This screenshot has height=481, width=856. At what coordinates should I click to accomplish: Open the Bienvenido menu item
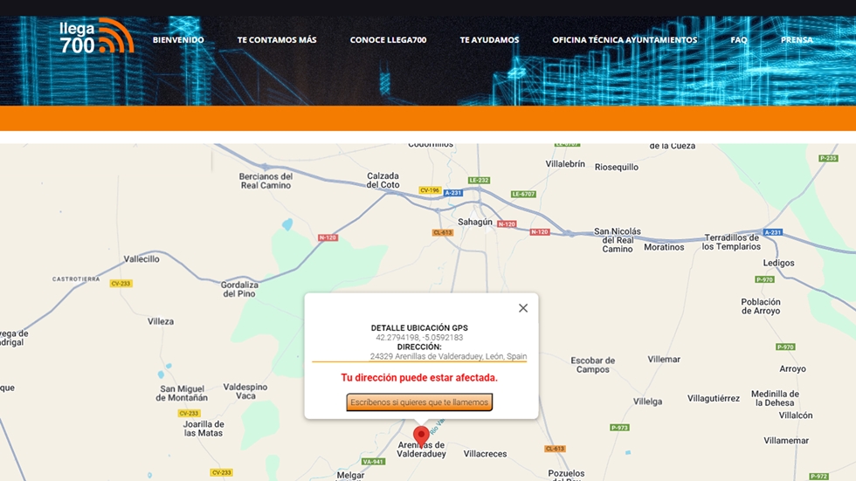(x=178, y=40)
